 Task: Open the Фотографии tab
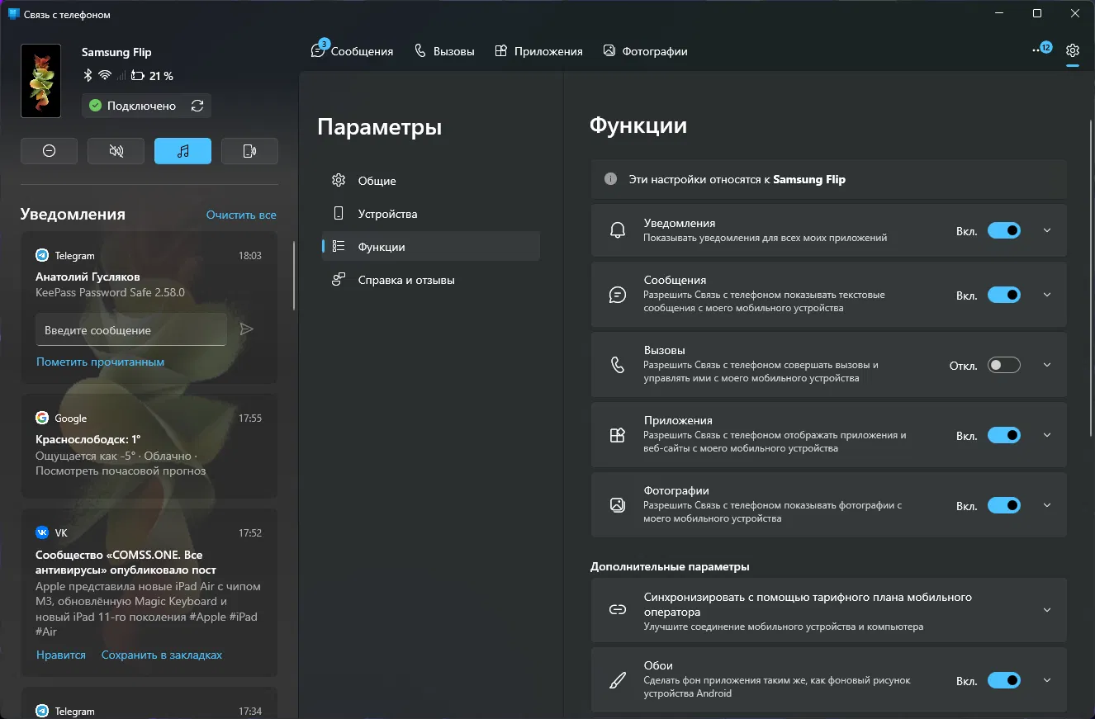(x=645, y=50)
